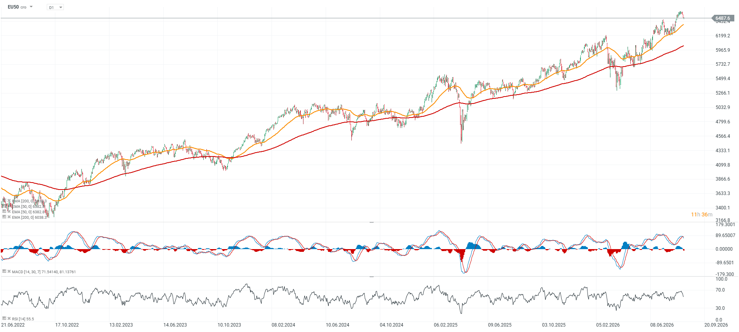
Task: Click the 0.00000 MACD axis label
Action: [x=724, y=249]
